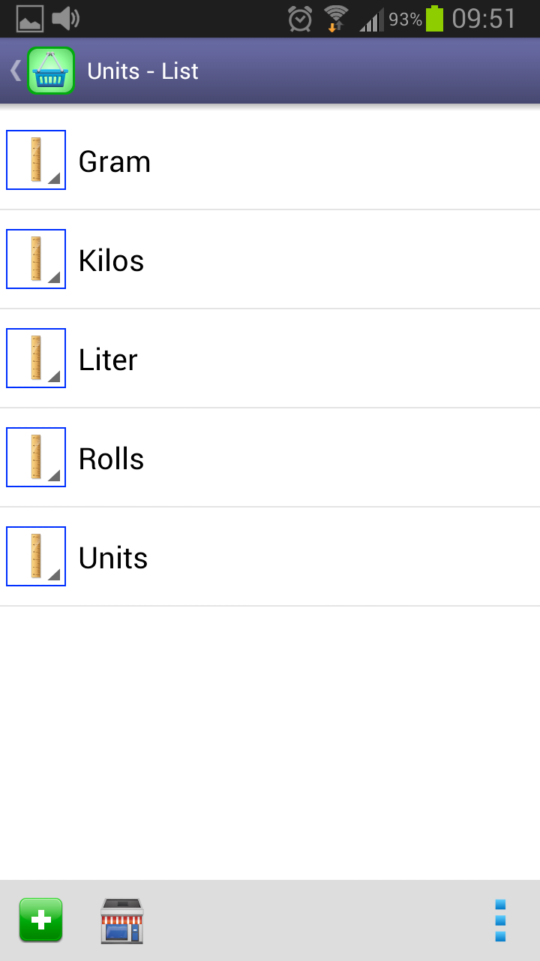The height and width of the screenshot is (961, 540).
Task: Tap the picture notification icon in status bar
Action: click(x=30, y=19)
